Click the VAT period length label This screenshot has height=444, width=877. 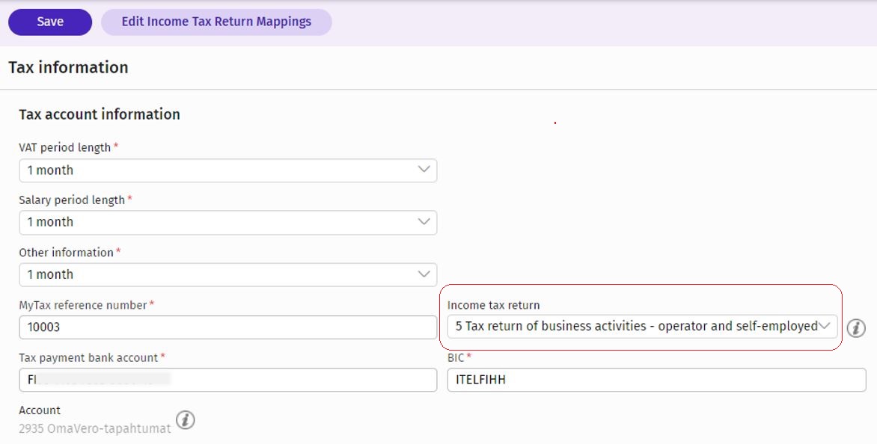64,148
